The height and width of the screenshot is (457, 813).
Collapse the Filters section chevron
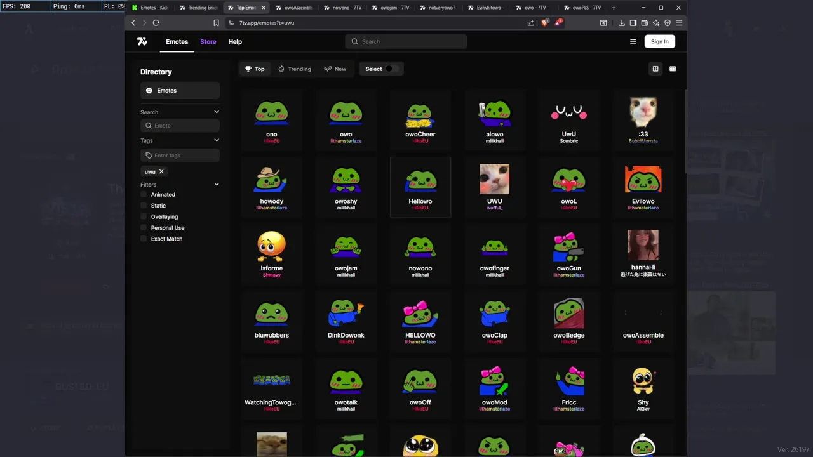pyautogui.click(x=217, y=185)
